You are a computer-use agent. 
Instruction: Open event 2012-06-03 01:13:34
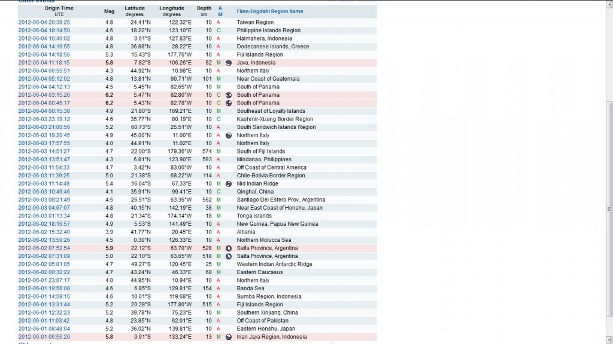pyautogui.click(x=44, y=216)
